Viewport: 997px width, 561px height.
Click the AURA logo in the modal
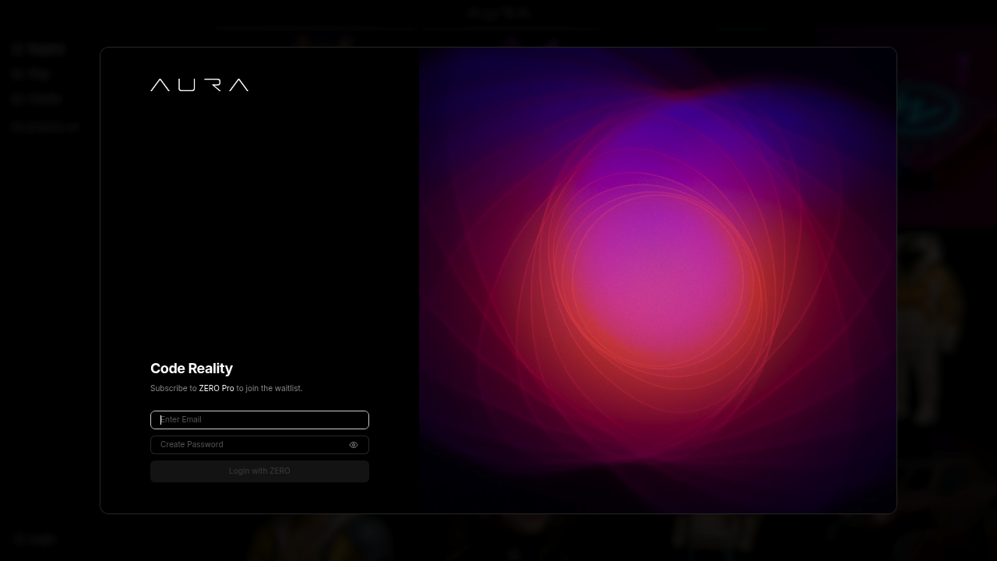199,85
